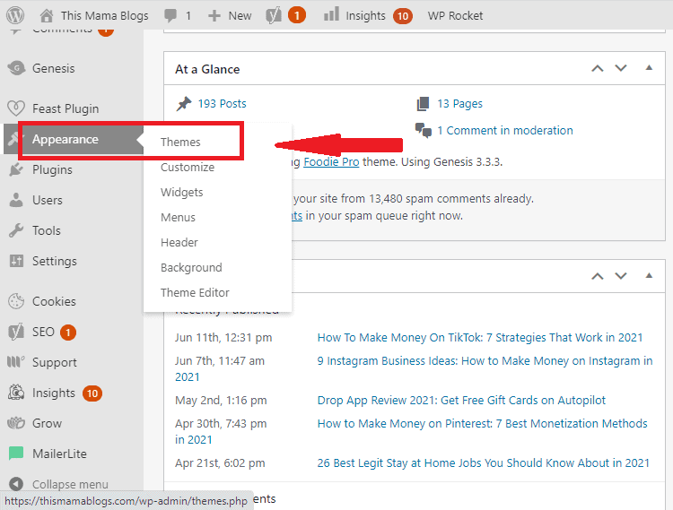Click the plus New icon
673x510 pixels.
[214, 16]
